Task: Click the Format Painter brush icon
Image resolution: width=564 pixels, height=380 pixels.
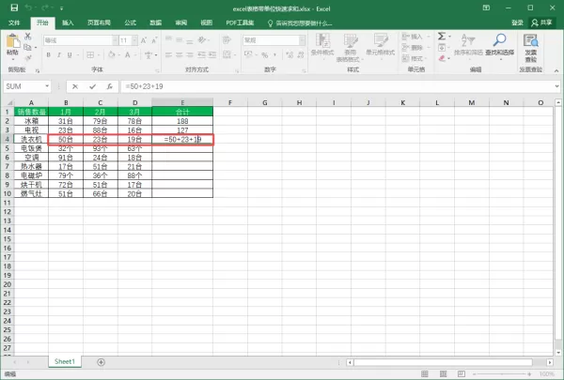Action: pyautogui.click(x=27, y=58)
